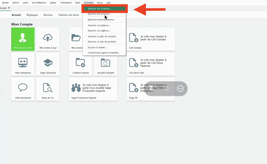Select Importer un plan de comptes
The width and height of the screenshot is (267, 164).
tap(105, 37)
